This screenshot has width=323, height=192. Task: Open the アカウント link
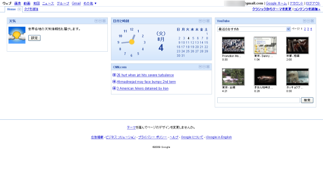[x=296, y=3]
